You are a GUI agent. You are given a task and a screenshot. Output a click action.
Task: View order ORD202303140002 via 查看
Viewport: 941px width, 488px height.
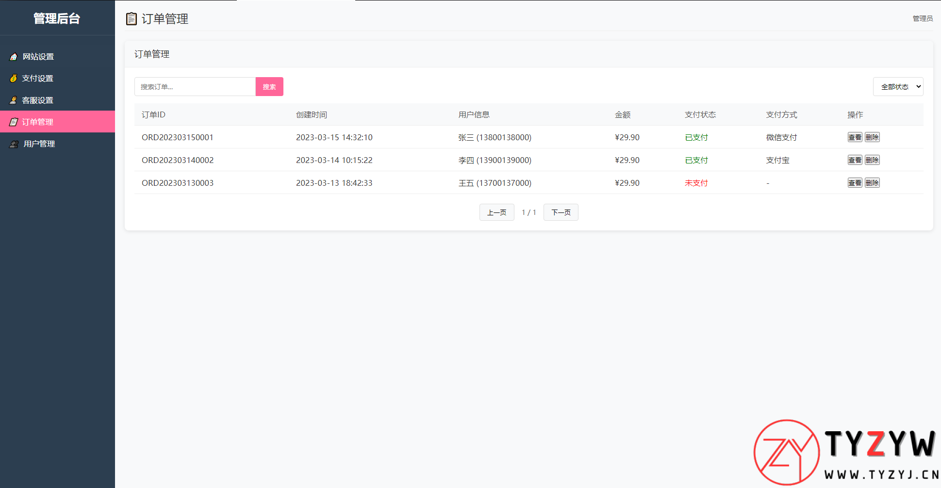(x=855, y=160)
